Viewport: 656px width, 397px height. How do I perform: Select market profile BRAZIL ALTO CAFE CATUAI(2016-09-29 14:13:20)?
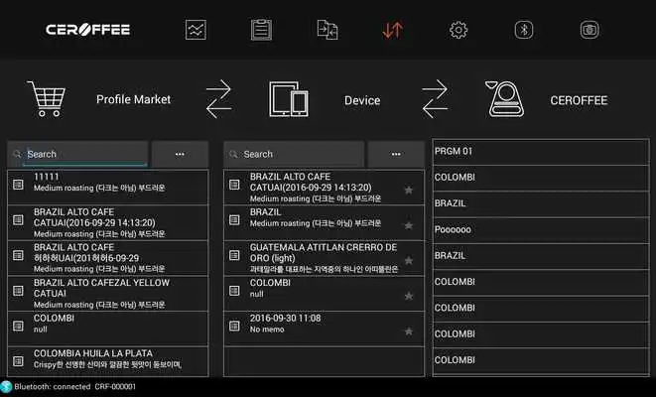(x=108, y=222)
